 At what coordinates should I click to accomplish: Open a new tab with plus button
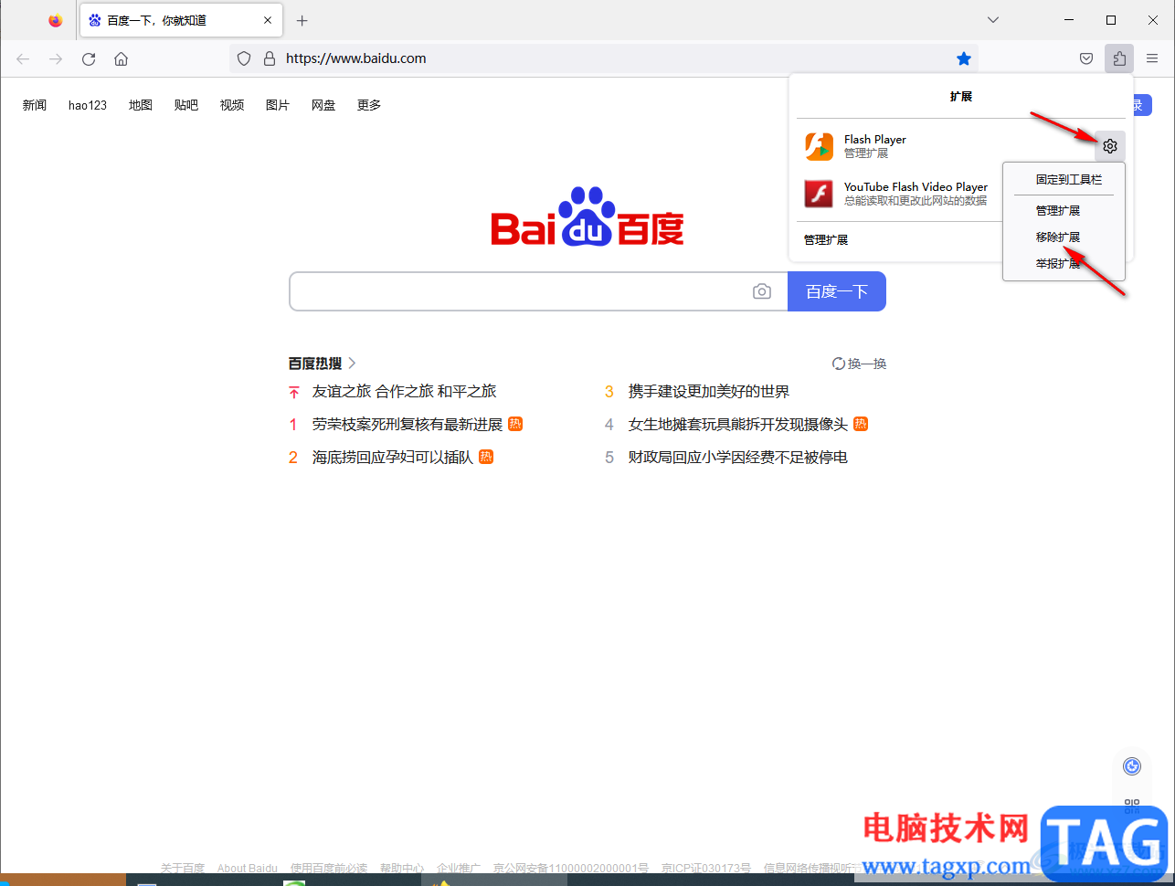(302, 20)
